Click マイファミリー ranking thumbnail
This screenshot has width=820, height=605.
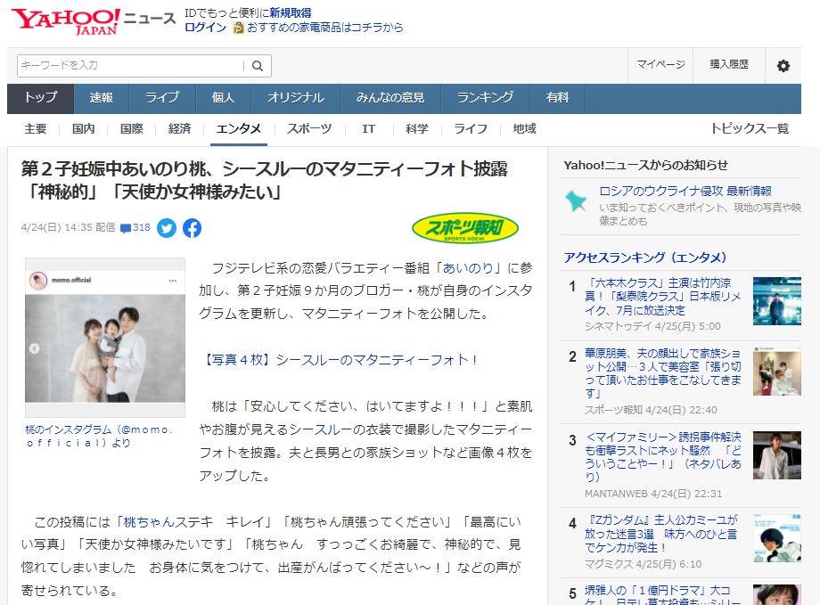pyautogui.click(x=776, y=455)
